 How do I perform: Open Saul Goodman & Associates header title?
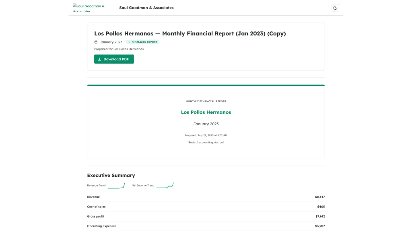(x=146, y=8)
